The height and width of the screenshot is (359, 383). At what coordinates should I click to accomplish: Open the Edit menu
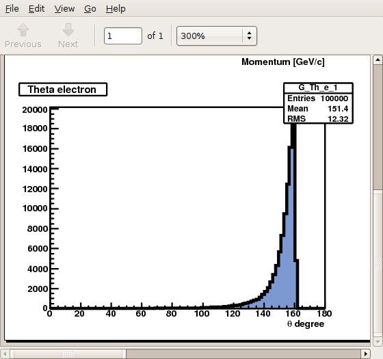point(37,9)
